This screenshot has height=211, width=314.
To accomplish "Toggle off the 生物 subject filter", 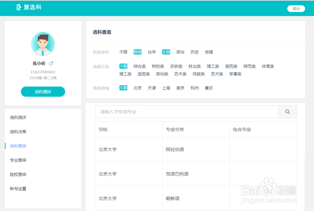I will click(166, 52).
